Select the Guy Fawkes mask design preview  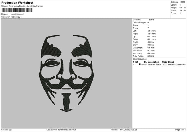point(66,73)
